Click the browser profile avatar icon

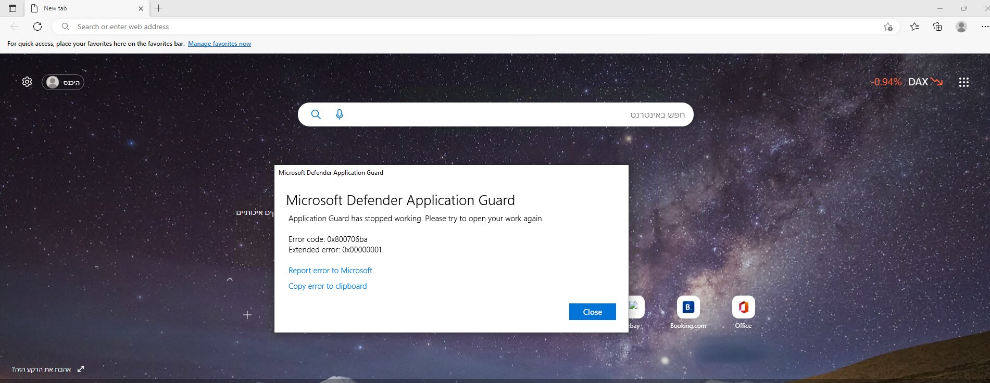961,27
